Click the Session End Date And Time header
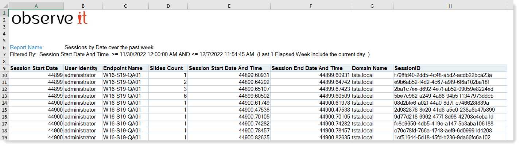520x147 pixels. (307, 68)
